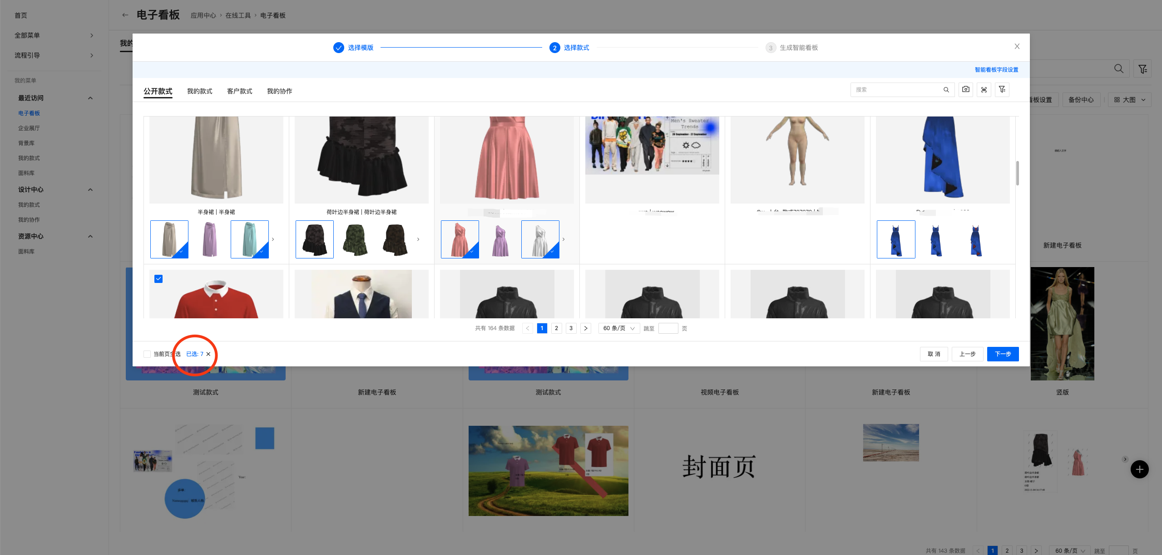1162x555 pixels.
Task: Uncheck the red polo shirt checkbox
Action: coord(158,279)
